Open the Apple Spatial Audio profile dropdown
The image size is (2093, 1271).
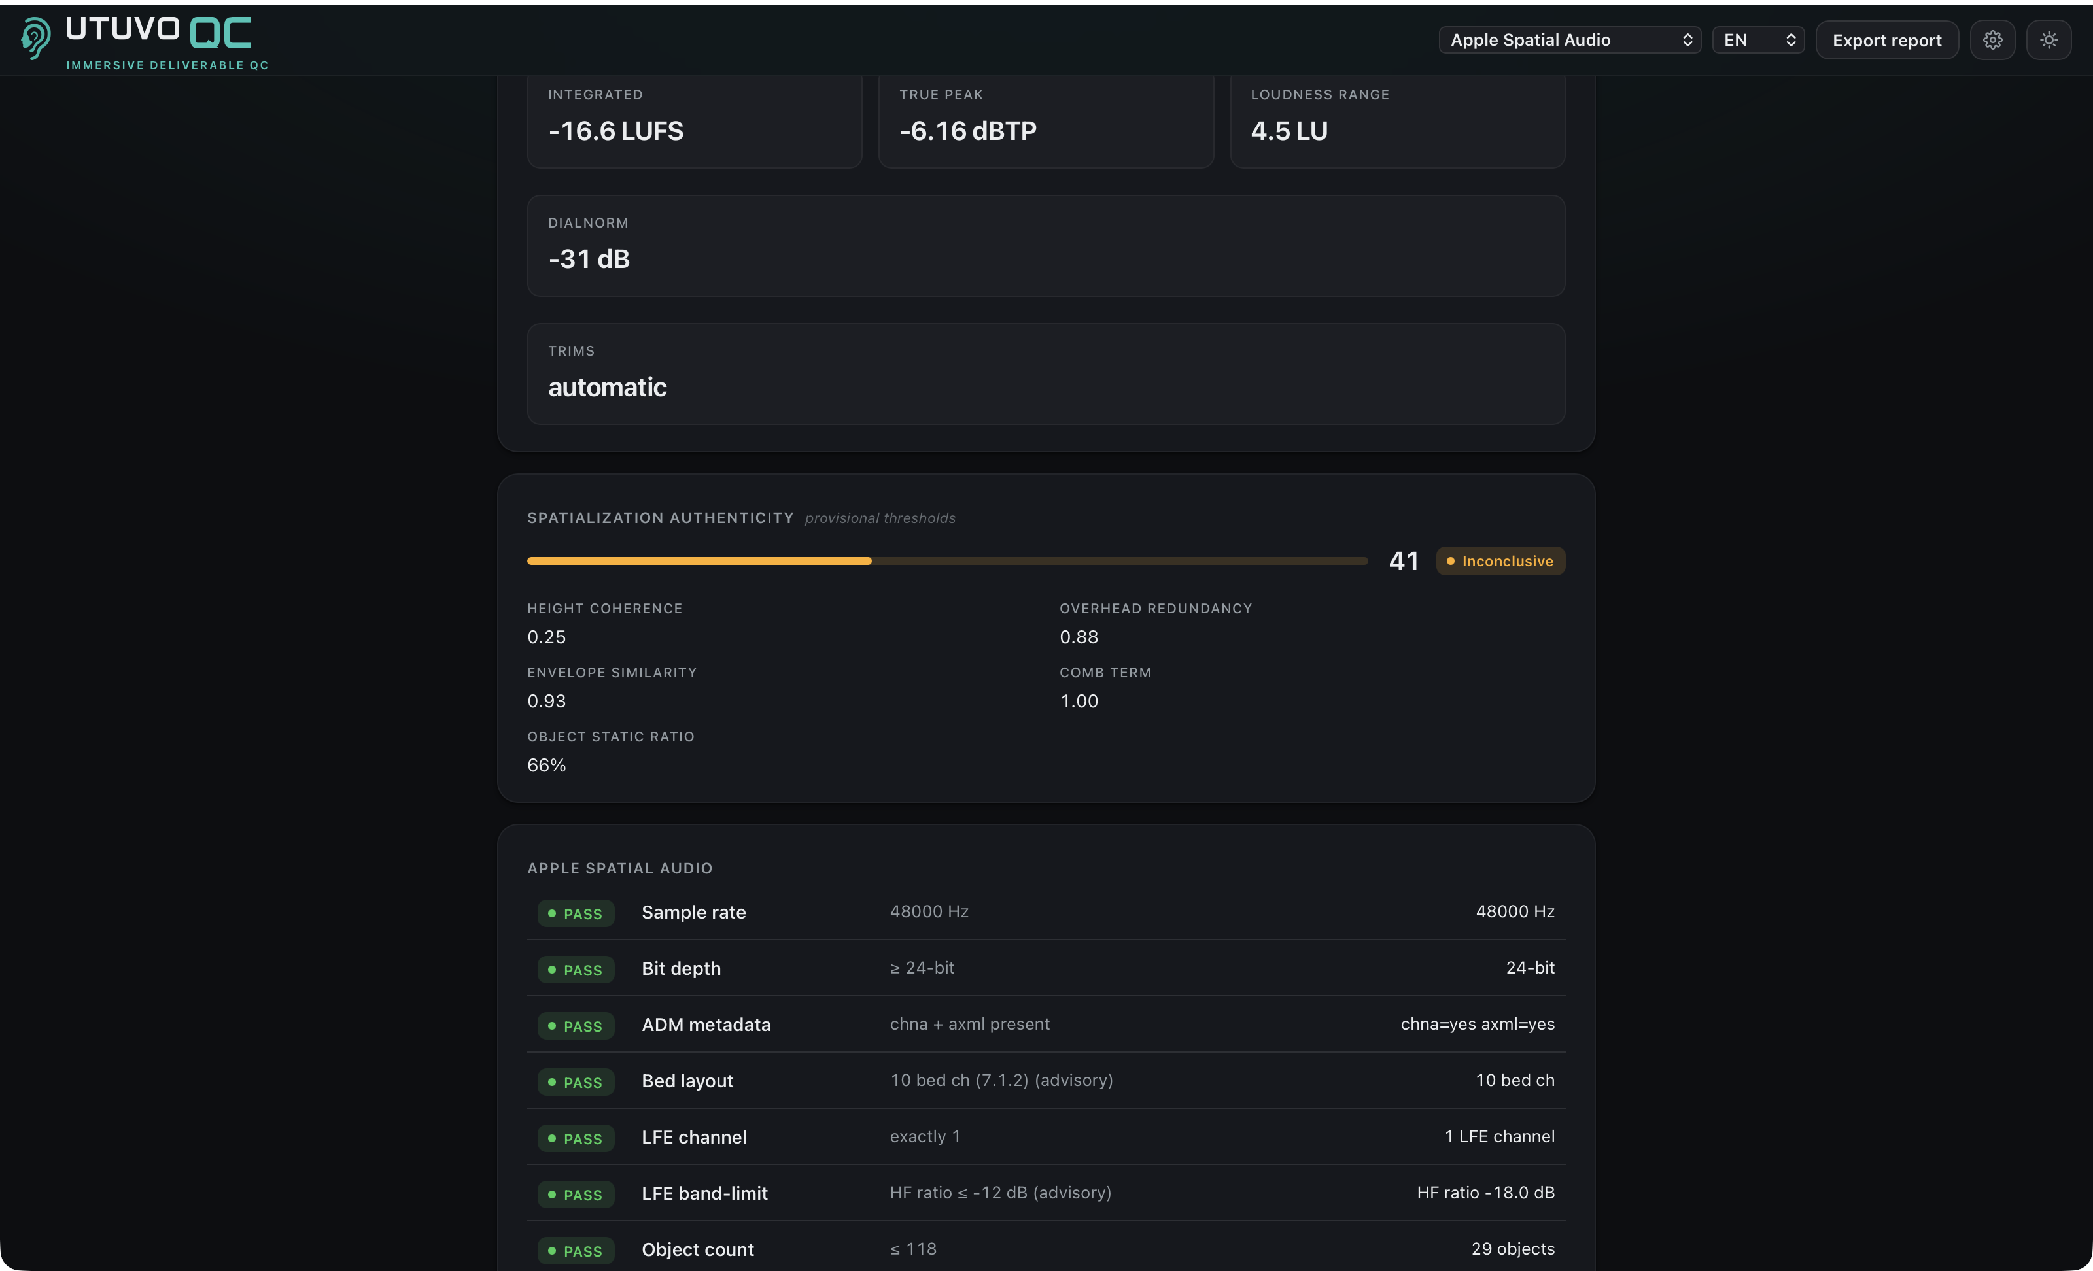pos(1570,40)
